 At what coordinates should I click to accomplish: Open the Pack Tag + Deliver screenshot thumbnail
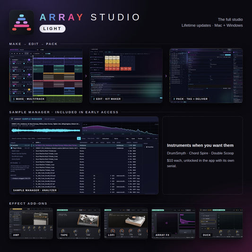pyautogui.click(x=206, y=75)
